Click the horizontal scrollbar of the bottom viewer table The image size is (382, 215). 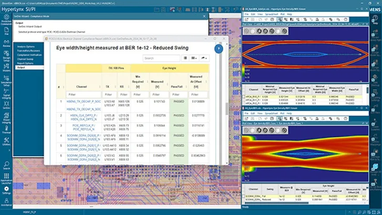[x=277, y=203]
